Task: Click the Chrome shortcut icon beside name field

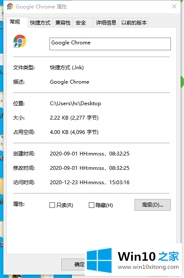Action: click(x=20, y=41)
